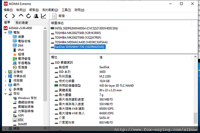
Task: Select TOSHIBA MK2002TSKB (Y2Q2K7R8F) device
Action: pos(76,38)
